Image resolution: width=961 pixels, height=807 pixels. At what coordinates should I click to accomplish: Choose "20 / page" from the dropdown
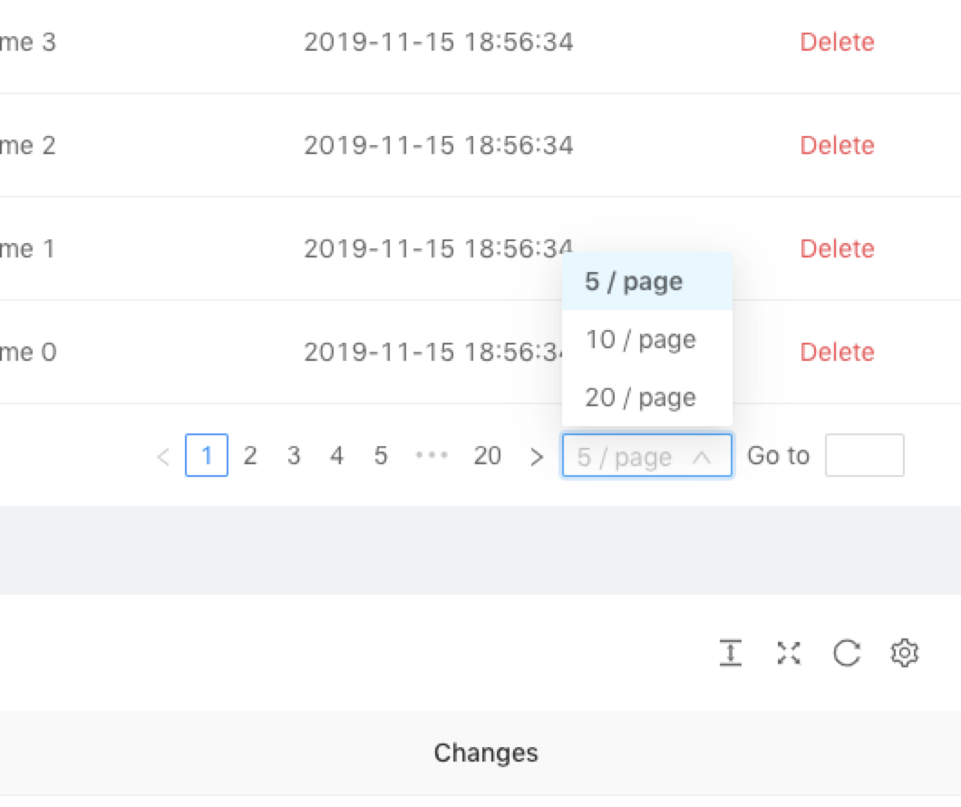click(x=641, y=397)
